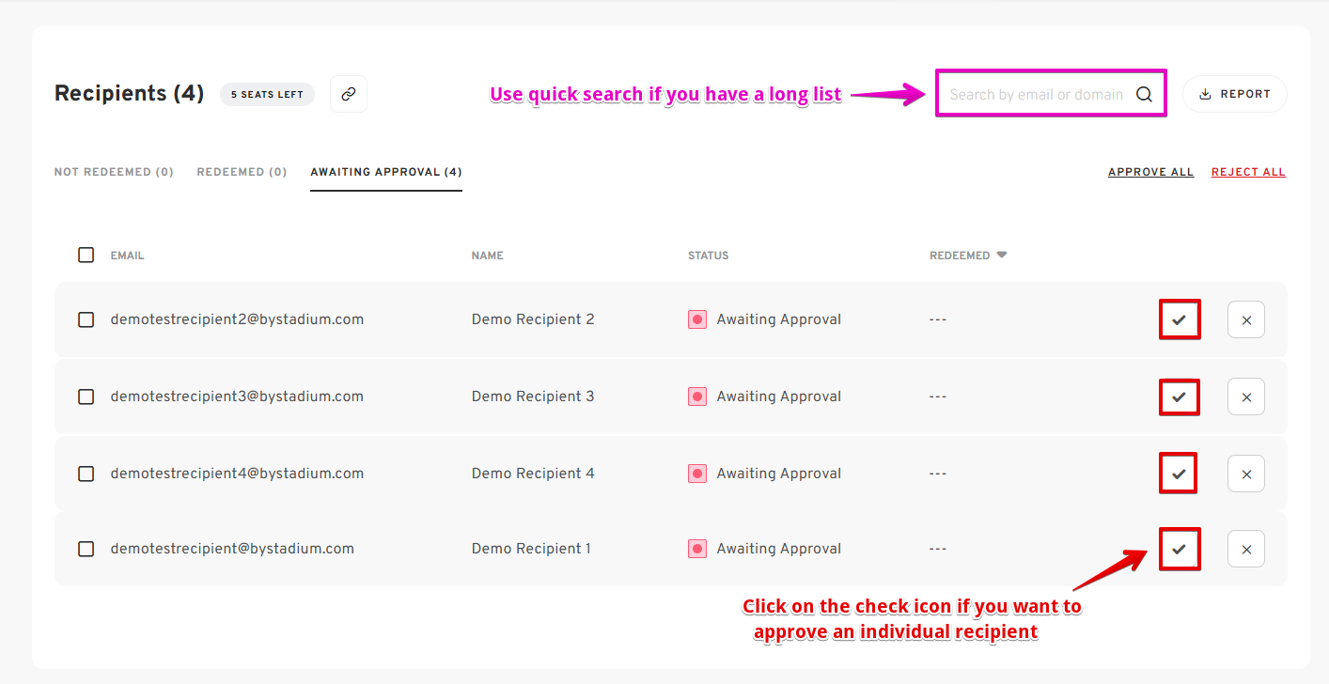This screenshot has width=1329, height=684.
Task: Reject Demo Recipient 4 with X icon
Action: point(1246,474)
